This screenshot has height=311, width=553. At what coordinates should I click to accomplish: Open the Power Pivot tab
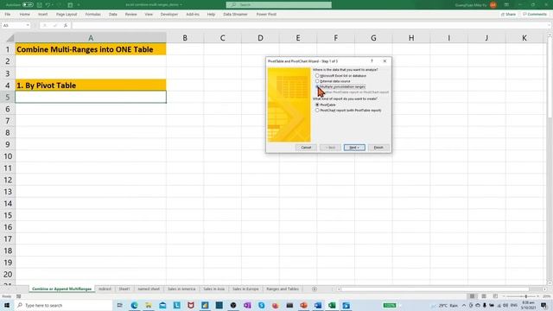point(266,14)
